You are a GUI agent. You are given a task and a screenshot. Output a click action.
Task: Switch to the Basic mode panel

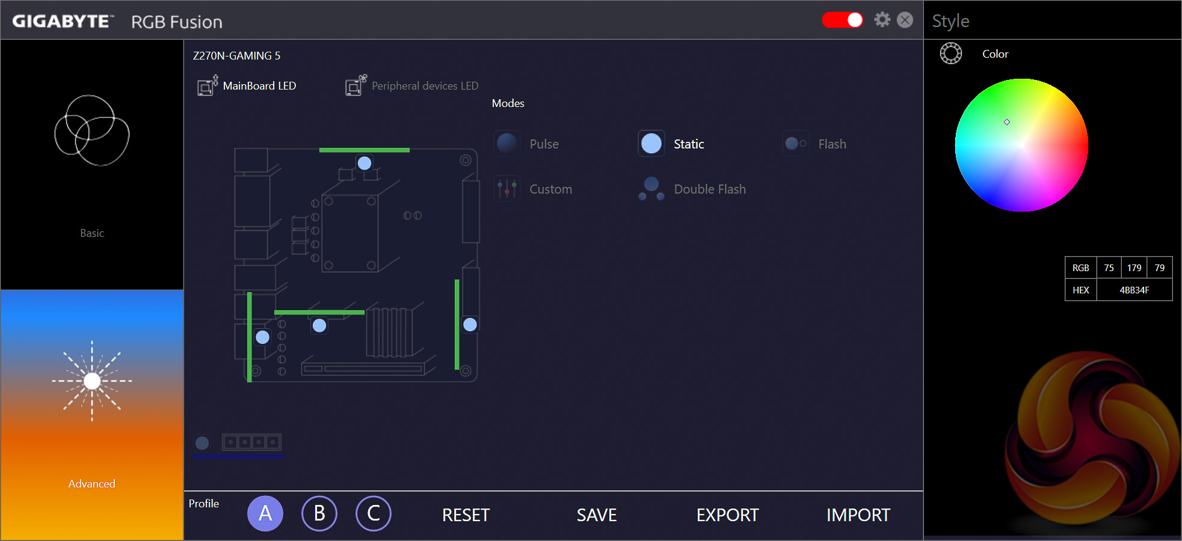[x=92, y=165]
